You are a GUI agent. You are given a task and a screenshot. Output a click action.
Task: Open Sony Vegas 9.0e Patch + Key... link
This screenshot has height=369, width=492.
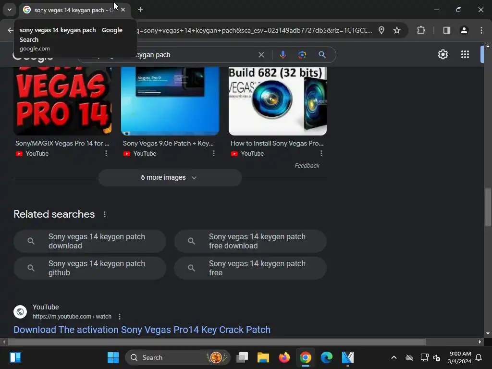click(169, 143)
